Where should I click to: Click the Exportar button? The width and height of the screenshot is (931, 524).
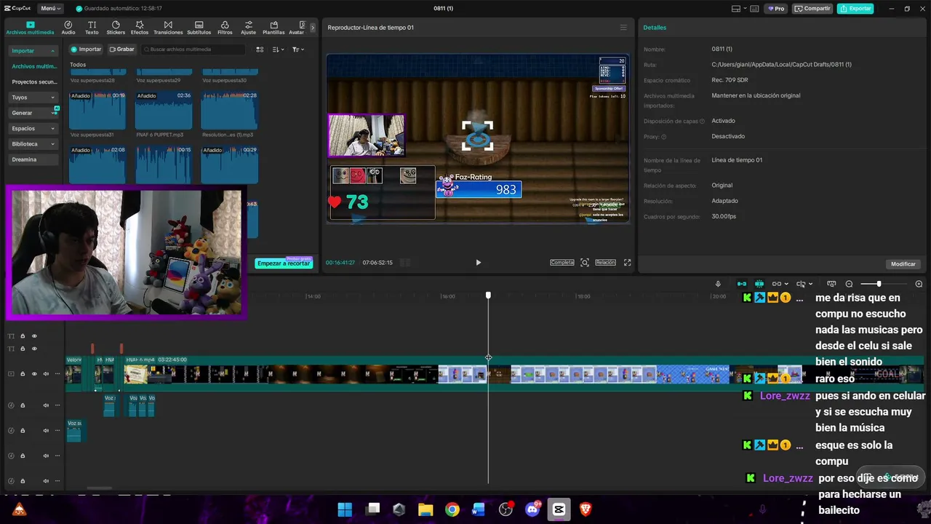[855, 9]
